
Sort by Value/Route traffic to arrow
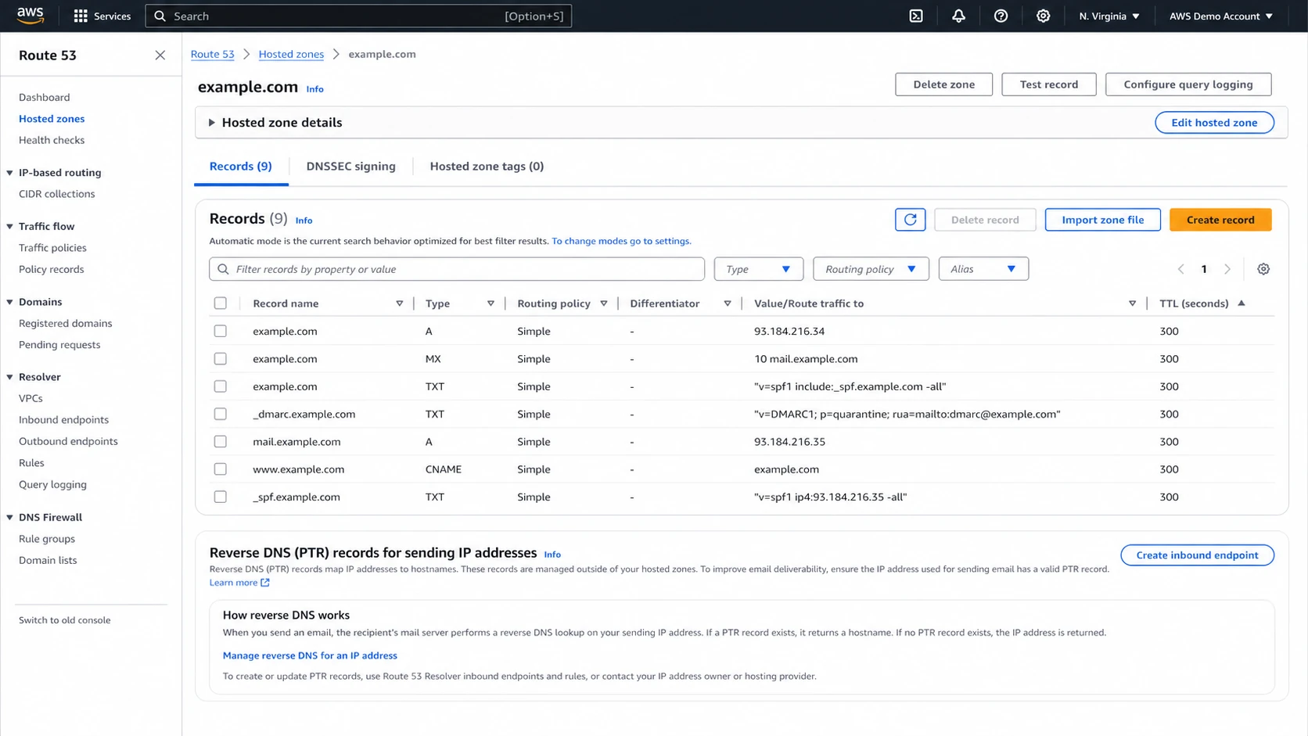click(x=1132, y=303)
